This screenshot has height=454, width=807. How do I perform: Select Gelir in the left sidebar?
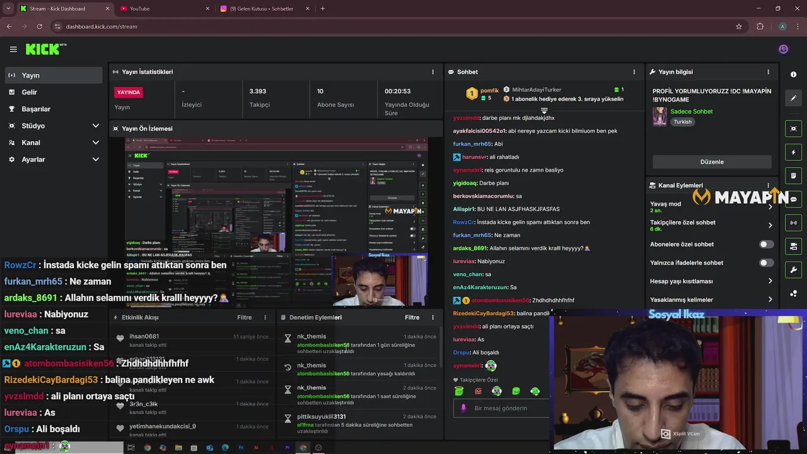(x=53, y=92)
